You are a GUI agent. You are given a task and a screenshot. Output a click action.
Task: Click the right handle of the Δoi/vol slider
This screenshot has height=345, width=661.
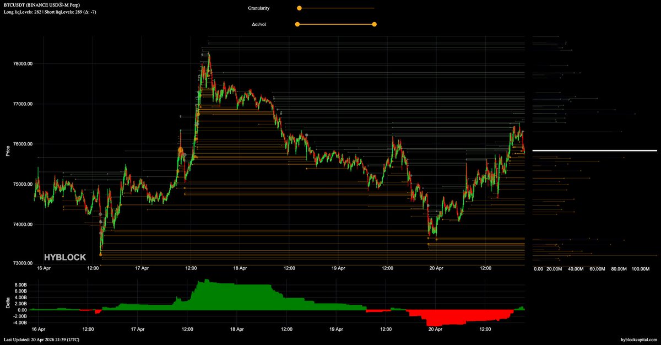374,24
